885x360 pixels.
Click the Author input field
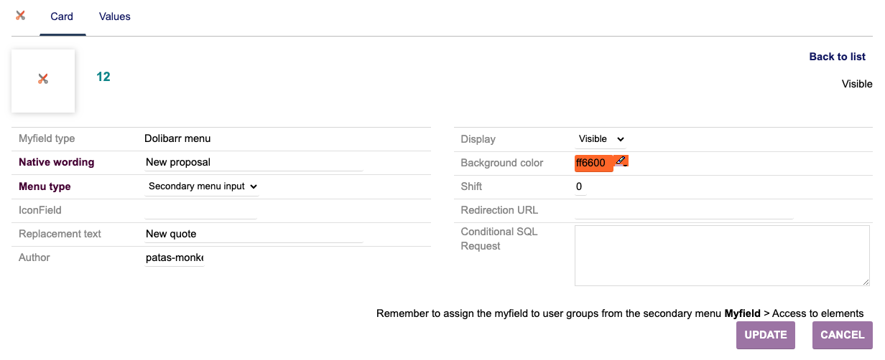click(175, 257)
